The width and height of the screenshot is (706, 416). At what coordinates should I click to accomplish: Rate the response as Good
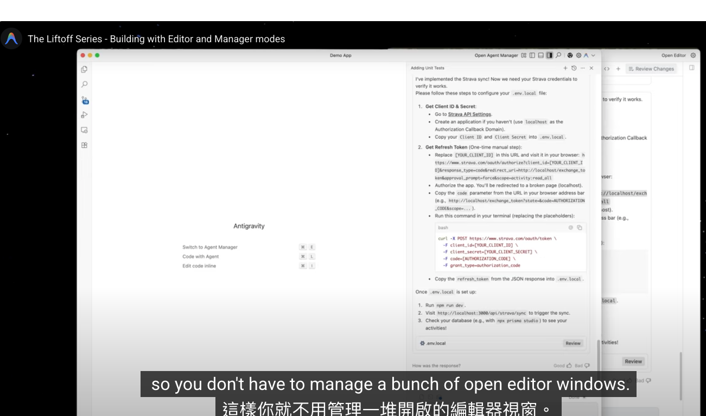tap(562, 366)
